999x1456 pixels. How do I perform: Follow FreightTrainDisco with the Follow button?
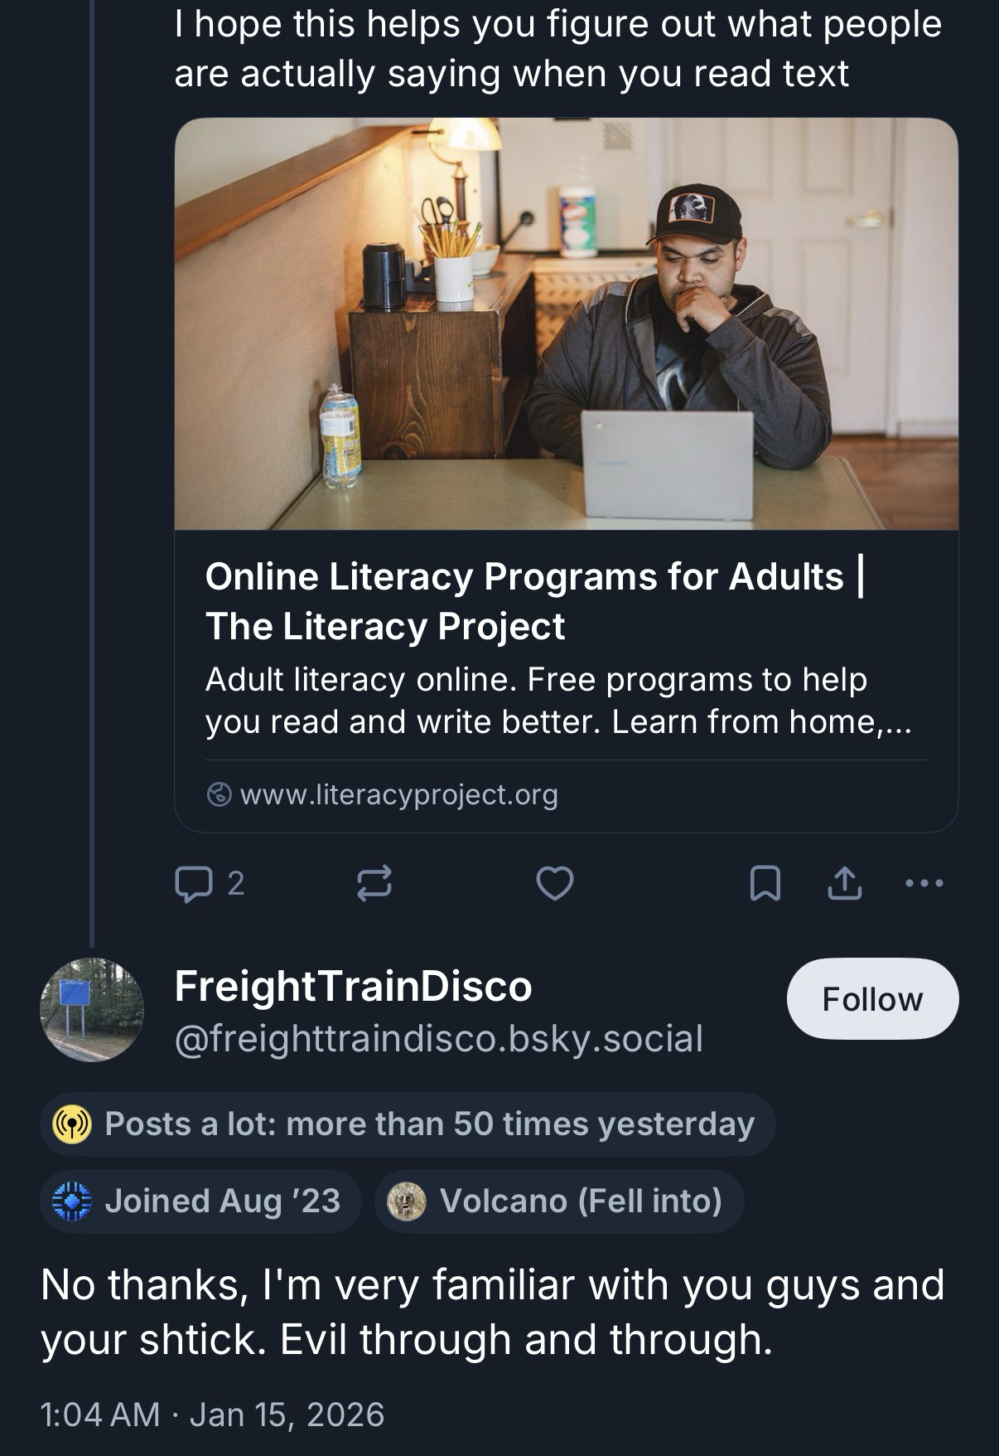click(x=871, y=999)
